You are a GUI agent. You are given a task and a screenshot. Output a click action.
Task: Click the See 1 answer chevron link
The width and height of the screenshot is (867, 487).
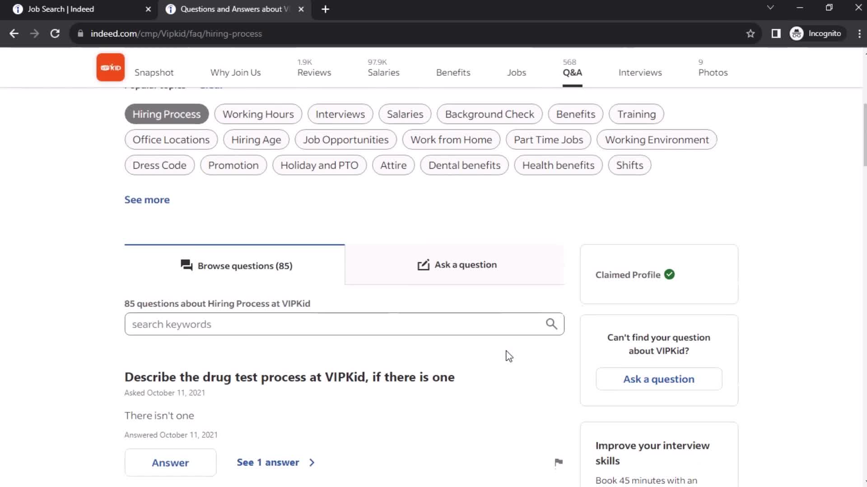pos(275,462)
